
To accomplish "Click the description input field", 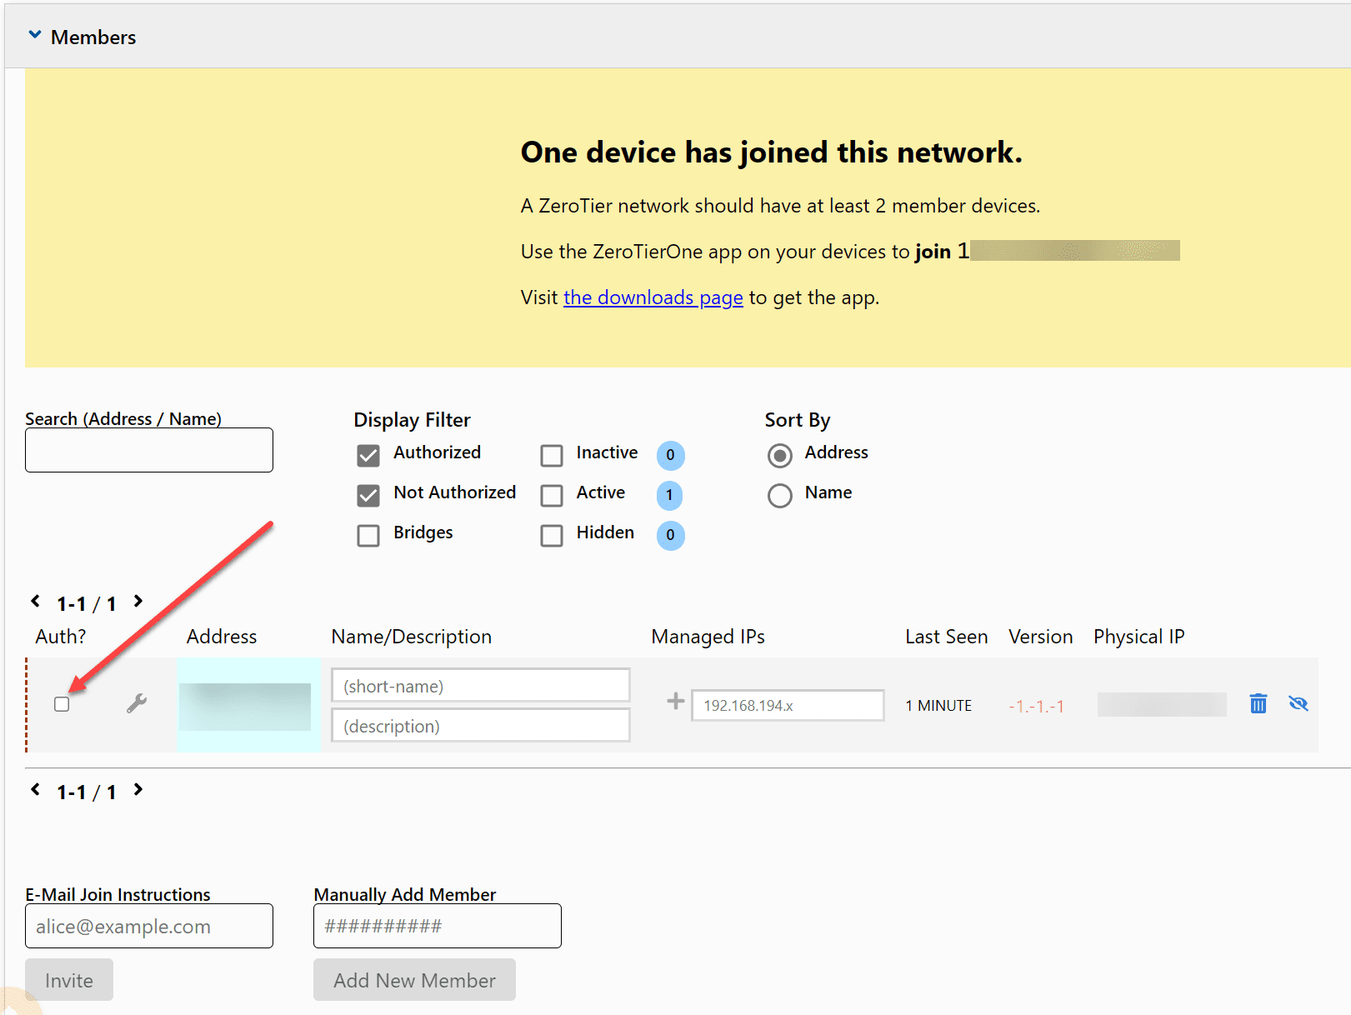I will (481, 726).
